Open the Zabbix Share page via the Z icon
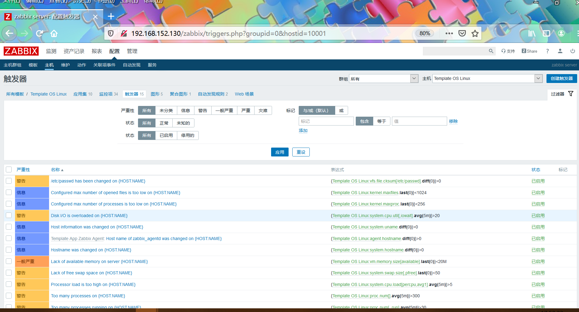Image resolution: width=579 pixels, height=312 pixels. pyautogui.click(x=529, y=51)
